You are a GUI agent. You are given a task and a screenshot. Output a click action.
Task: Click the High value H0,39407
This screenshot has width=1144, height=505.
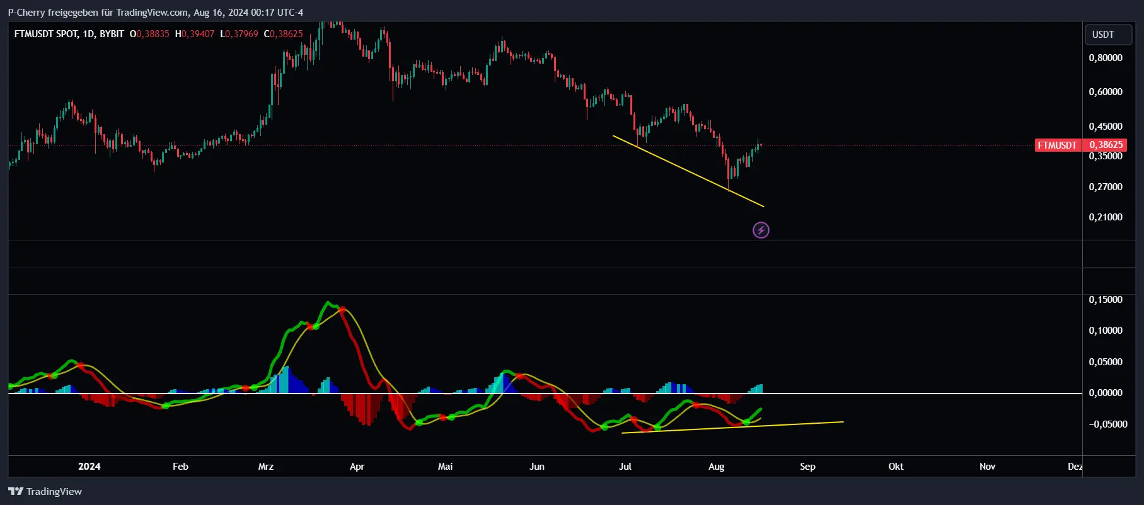click(195, 33)
